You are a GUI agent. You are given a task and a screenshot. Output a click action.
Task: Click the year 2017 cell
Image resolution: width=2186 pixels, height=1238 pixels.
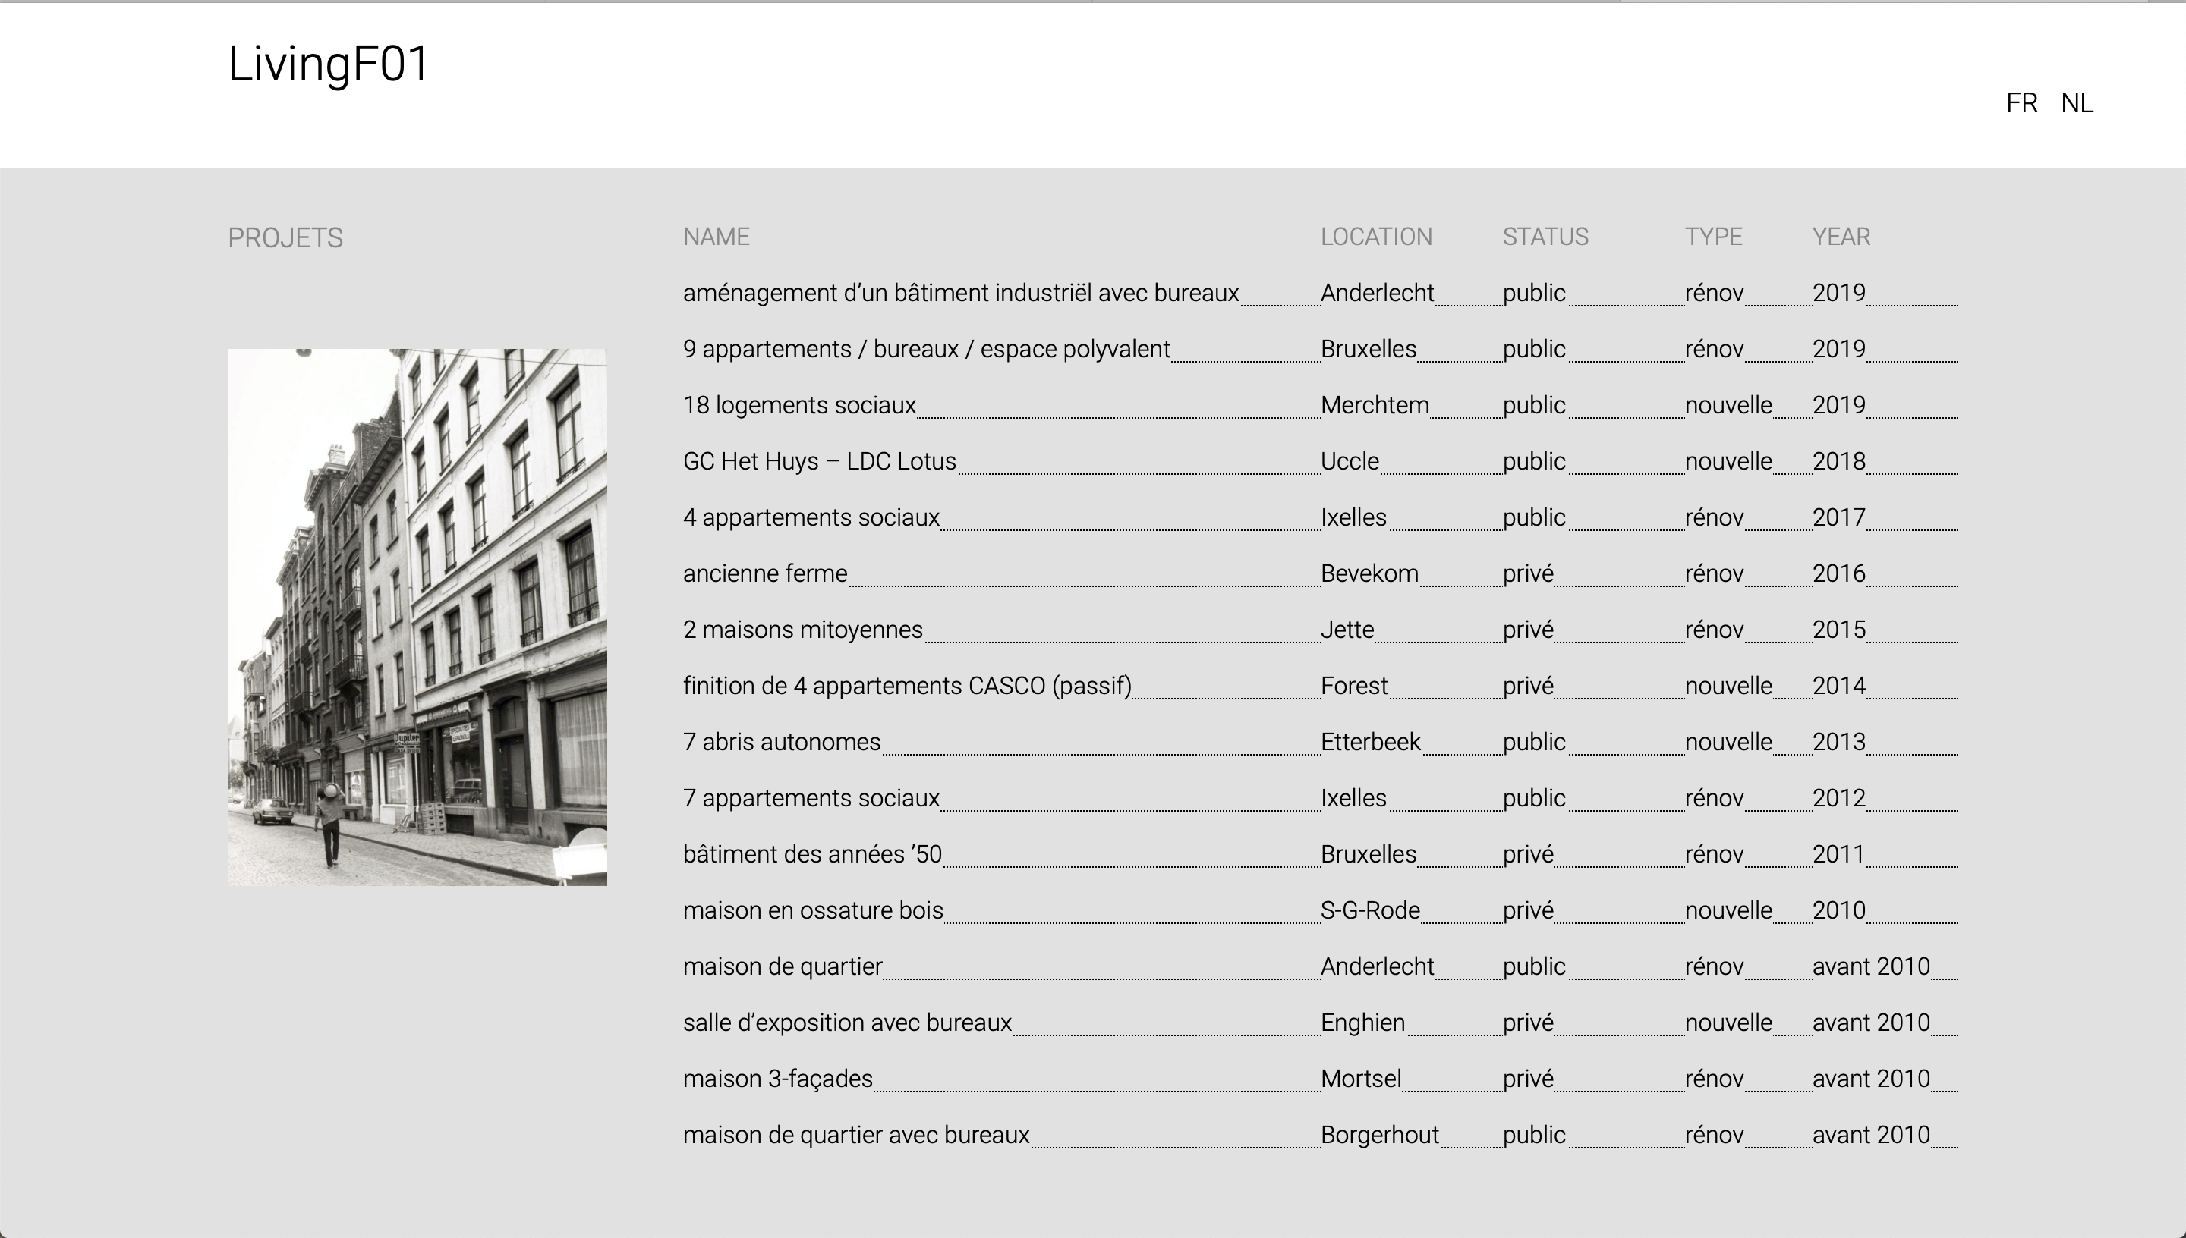1839,518
